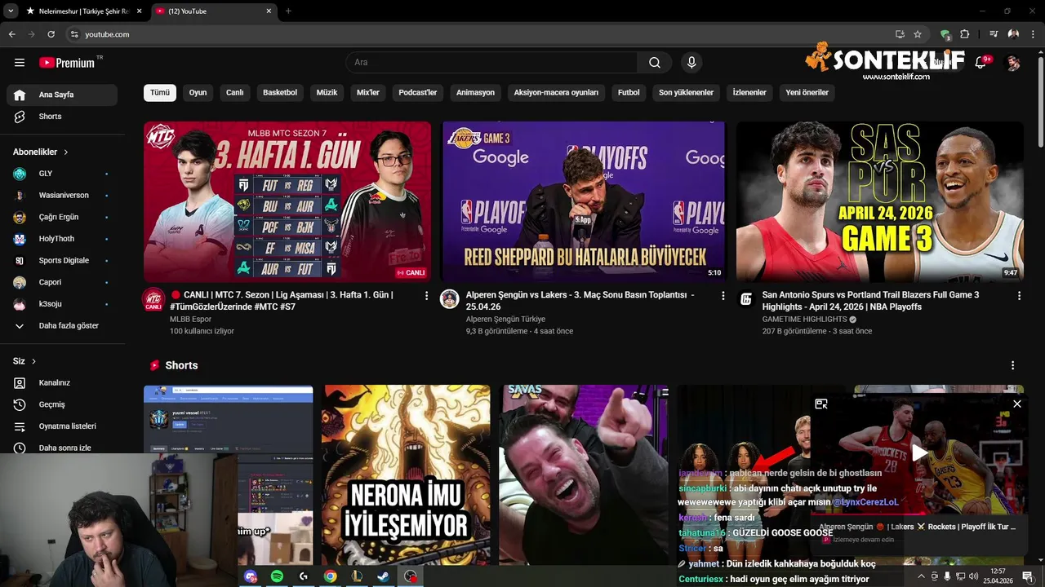Viewport: 1045px width, 587px height.
Task: Open League of Legends from taskbar
Action: click(357, 576)
